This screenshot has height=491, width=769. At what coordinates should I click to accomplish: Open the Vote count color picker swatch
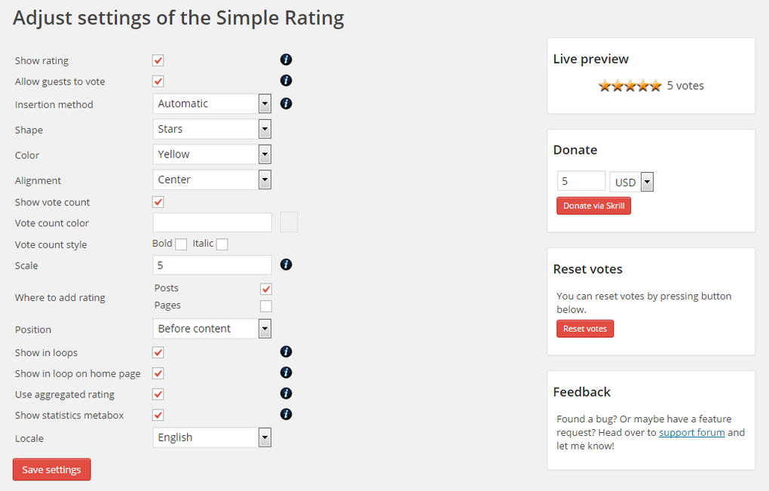click(289, 222)
